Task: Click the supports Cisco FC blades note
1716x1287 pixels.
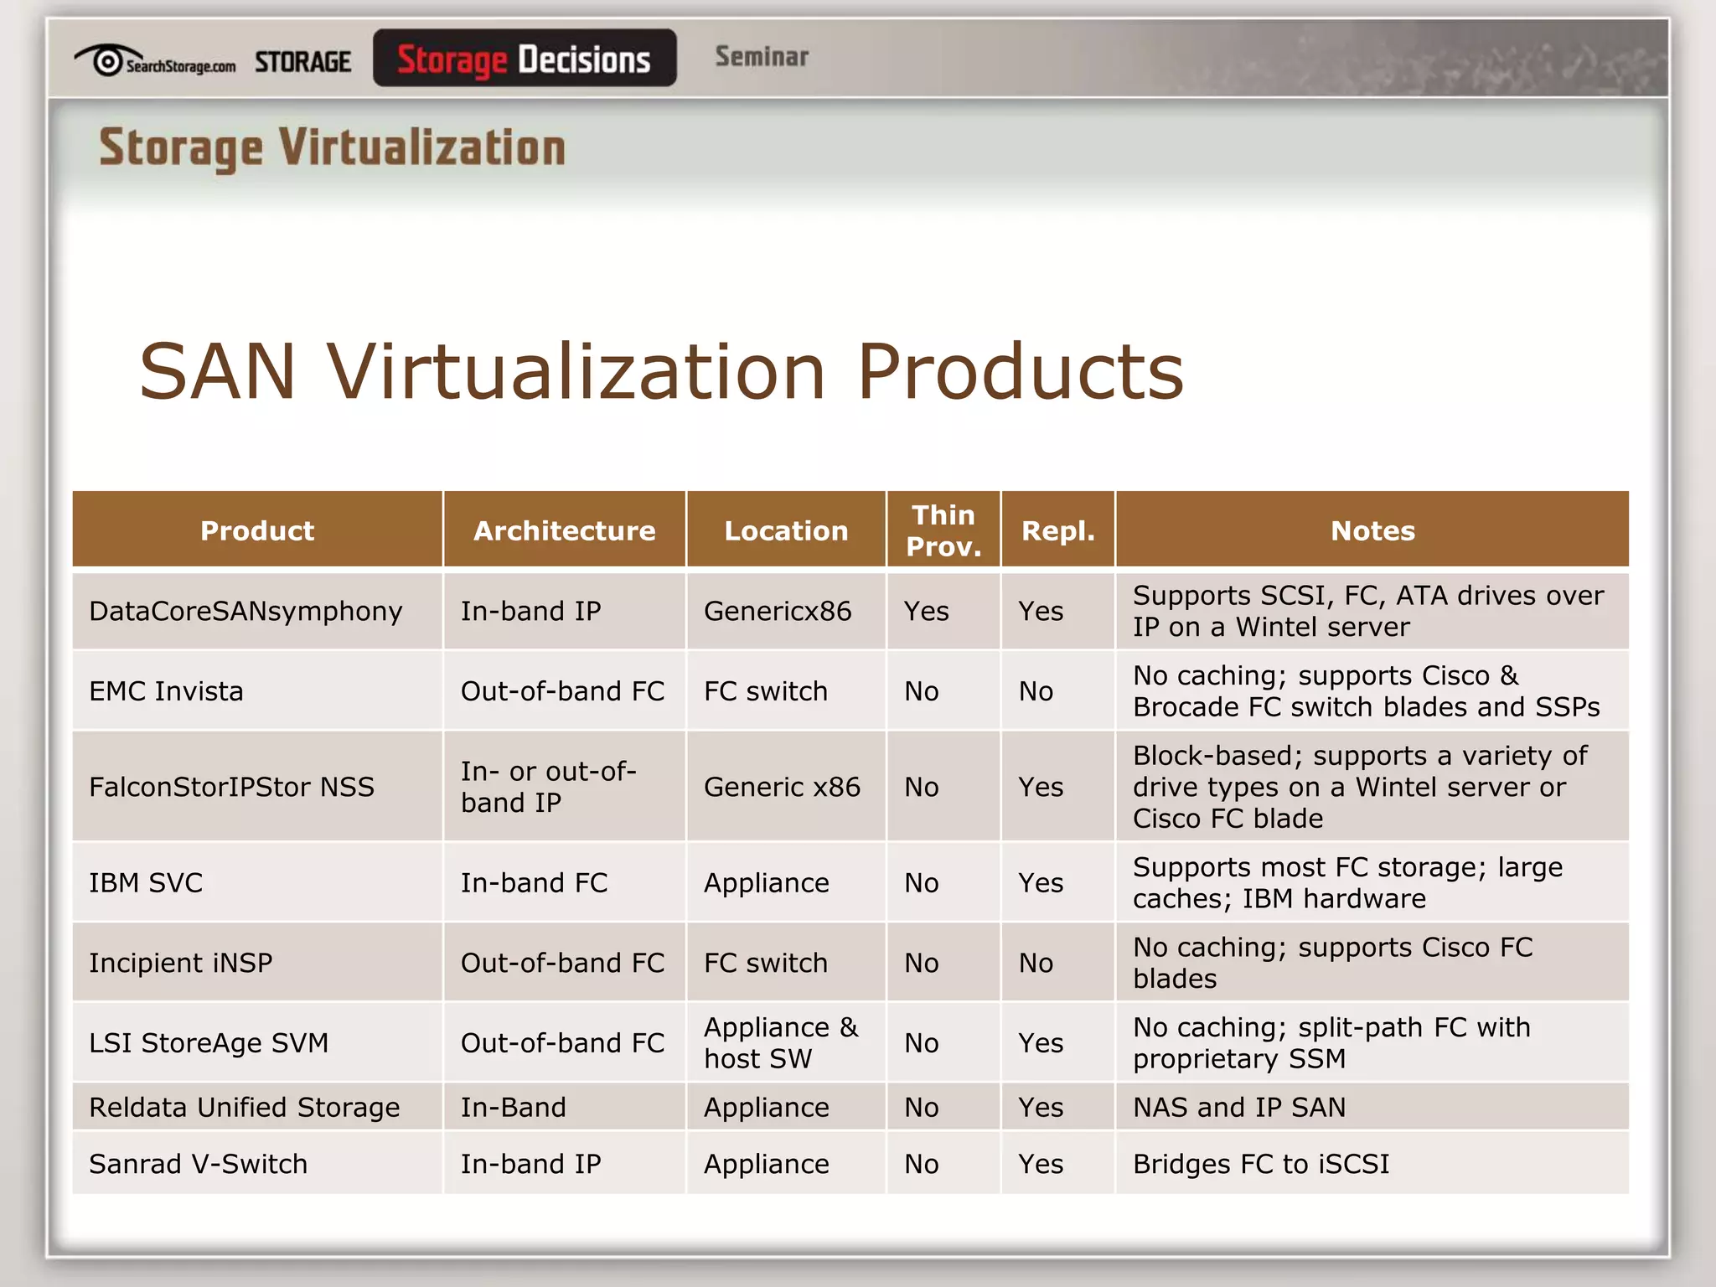Action: tap(1372, 963)
